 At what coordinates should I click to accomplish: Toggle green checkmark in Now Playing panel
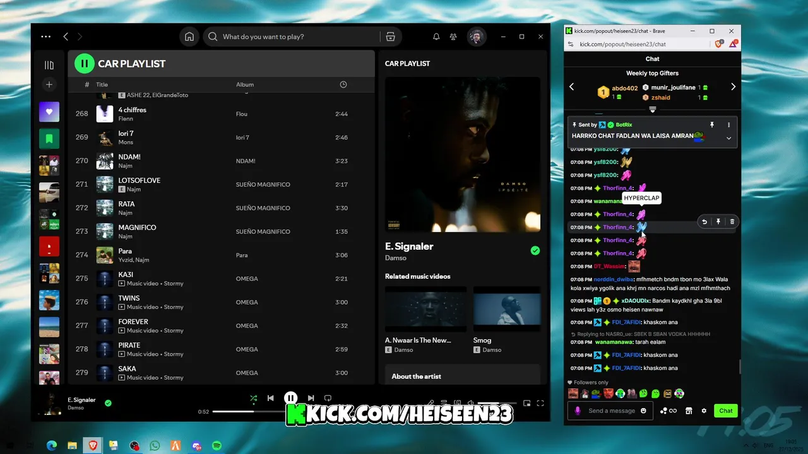pos(535,250)
